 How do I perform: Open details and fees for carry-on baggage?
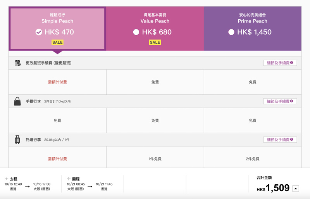point(280,101)
